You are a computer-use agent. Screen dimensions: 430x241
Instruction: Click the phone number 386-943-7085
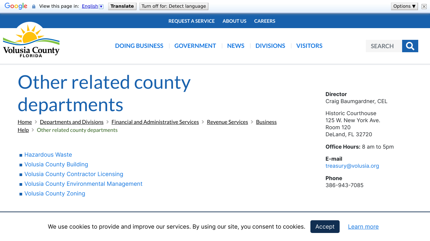point(344,185)
